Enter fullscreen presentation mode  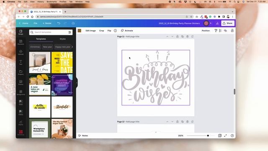tap(225, 135)
